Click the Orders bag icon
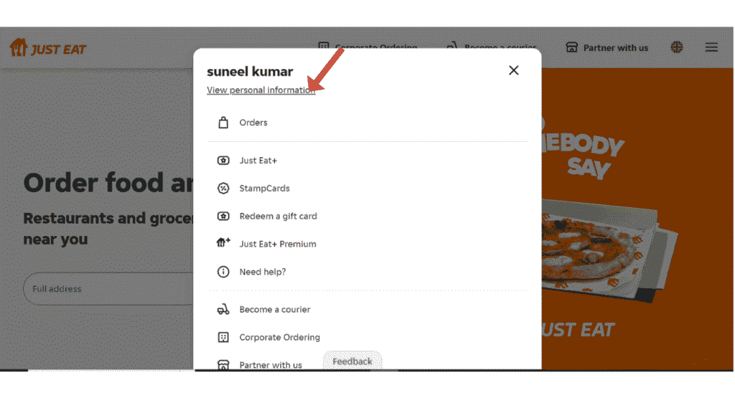Viewport: 735px width, 413px height. point(223,123)
